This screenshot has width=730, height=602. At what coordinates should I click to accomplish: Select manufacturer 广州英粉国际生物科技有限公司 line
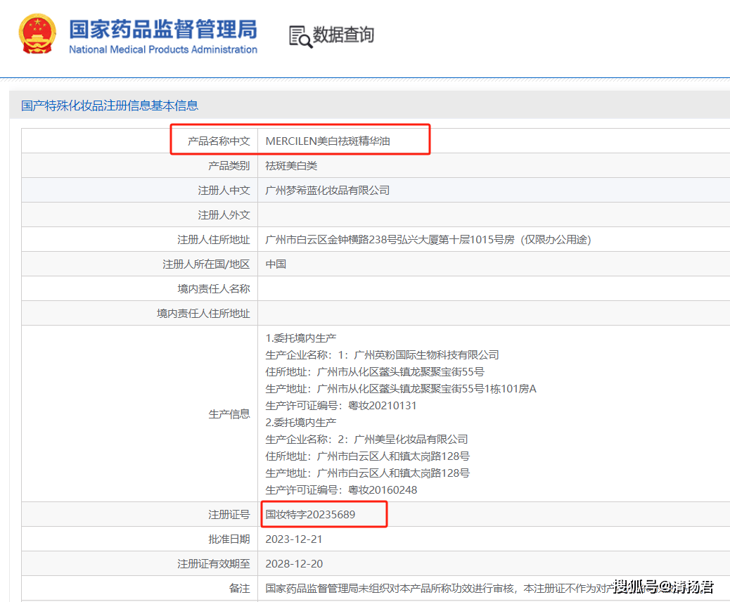(x=382, y=355)
